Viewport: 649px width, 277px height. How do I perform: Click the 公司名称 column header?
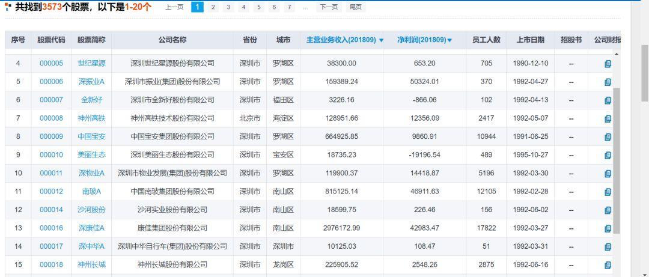(172, 40)
